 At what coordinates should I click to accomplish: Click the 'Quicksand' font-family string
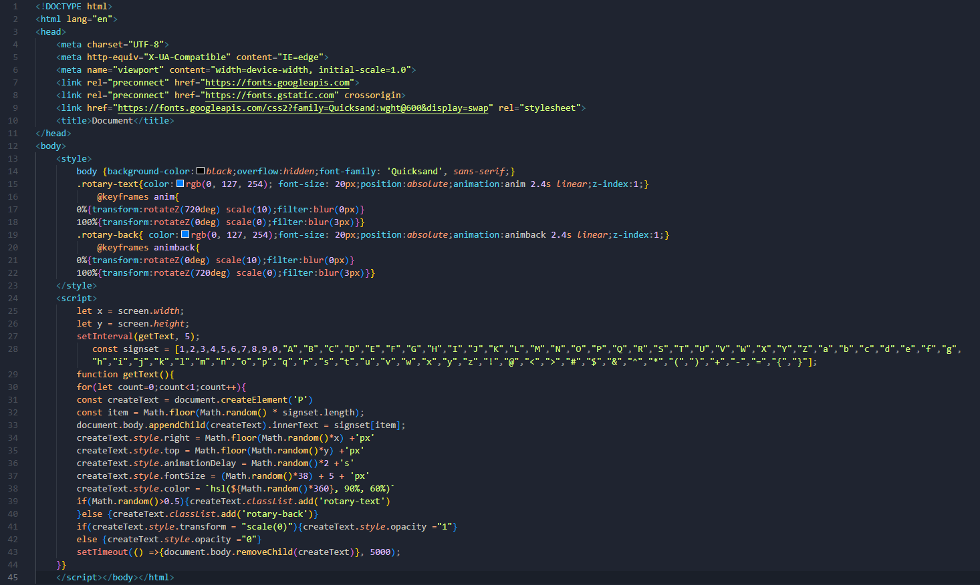coord(414,172)
